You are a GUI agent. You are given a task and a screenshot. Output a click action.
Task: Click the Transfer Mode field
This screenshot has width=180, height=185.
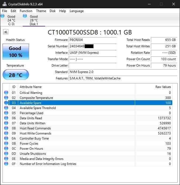click(92, 59)
